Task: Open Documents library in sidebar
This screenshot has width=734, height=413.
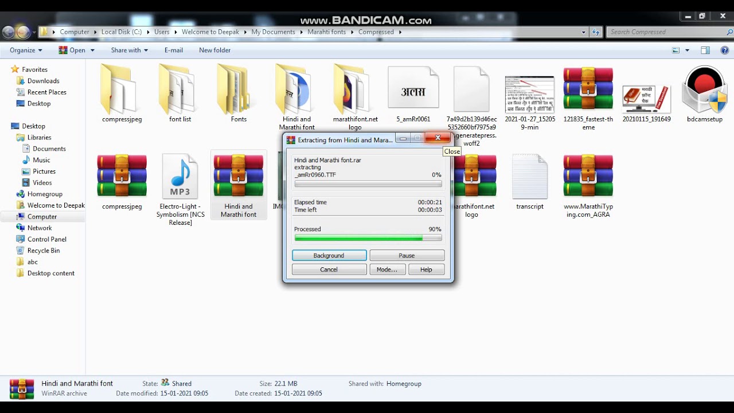Action: pyautogui.click(x=49, y=149)
